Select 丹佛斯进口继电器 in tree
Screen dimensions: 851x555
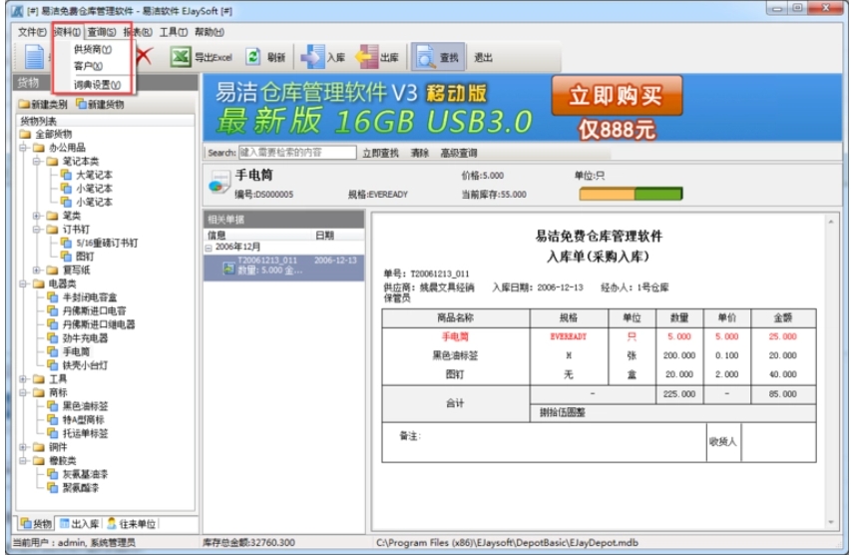coord(98,324)
